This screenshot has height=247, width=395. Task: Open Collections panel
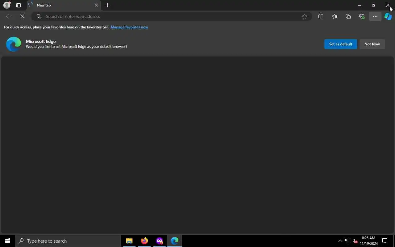click(x=348, y=16)
